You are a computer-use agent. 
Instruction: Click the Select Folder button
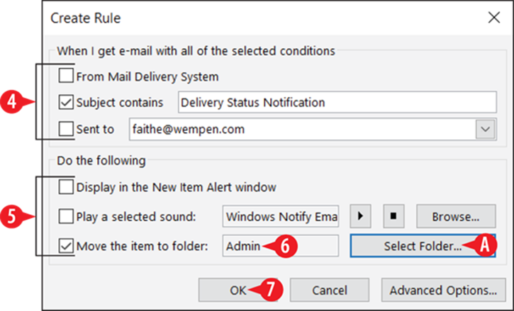point(423,246)
